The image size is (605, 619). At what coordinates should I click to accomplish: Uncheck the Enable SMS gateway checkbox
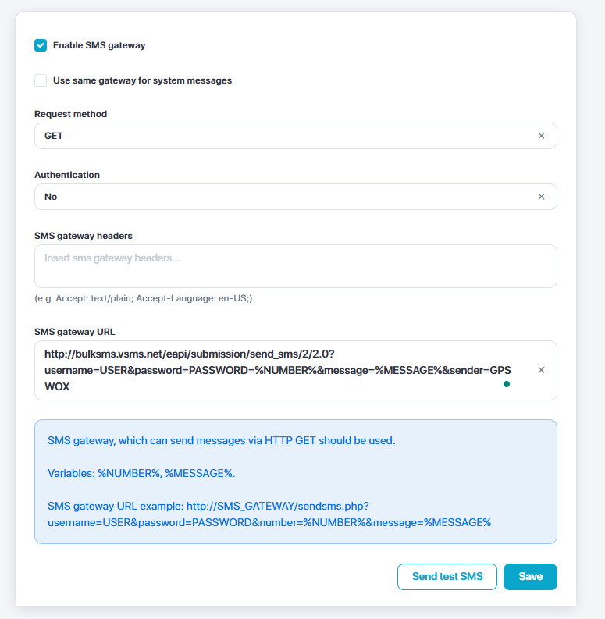click(41, 45)
